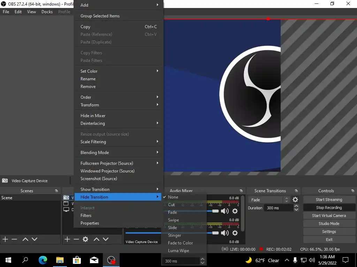Choose Rename from the context menu

[x=119, y=79]
